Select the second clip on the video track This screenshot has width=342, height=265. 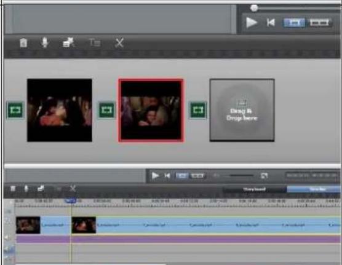(206, 225)
